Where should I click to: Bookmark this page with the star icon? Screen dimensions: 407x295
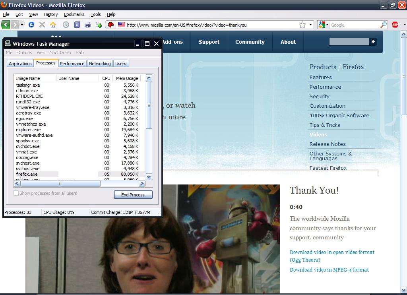click(302, 25)
